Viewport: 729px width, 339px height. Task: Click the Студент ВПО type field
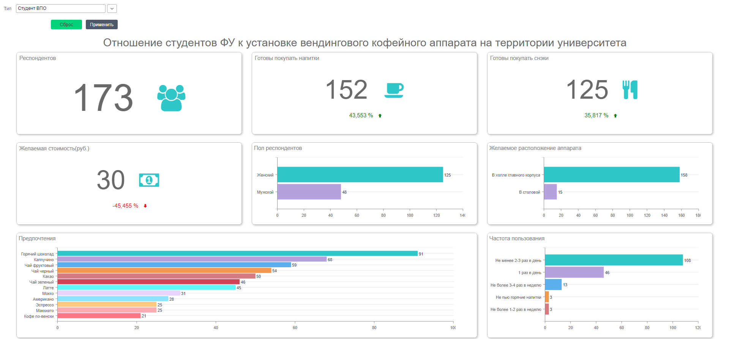point(61,8)
